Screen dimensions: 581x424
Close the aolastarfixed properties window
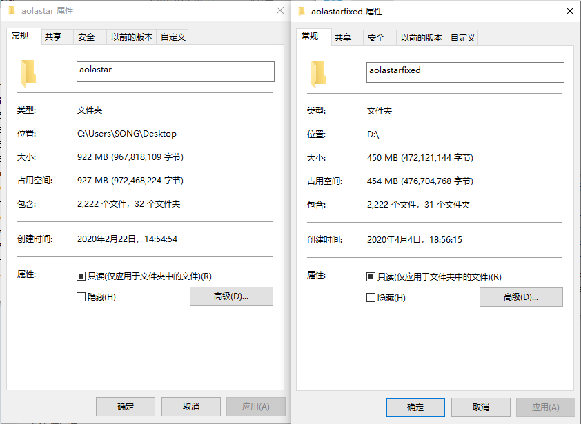click(570, 11)
